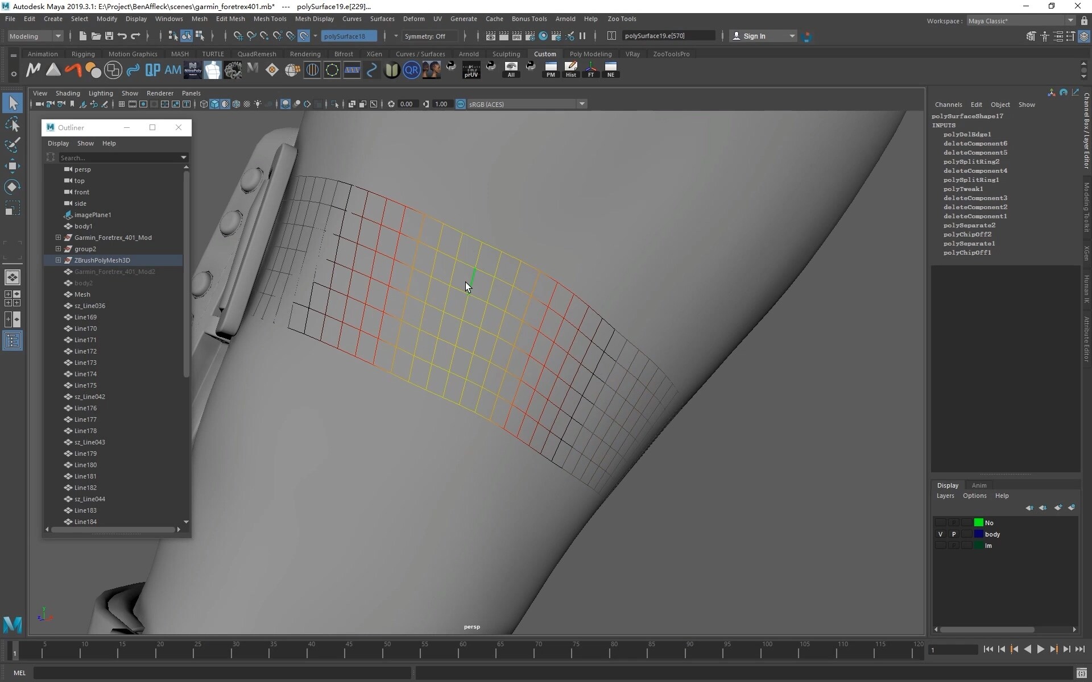Toggle visibility of the body layer
This screenshot has height=682, width=1092.
click(940, 534)
